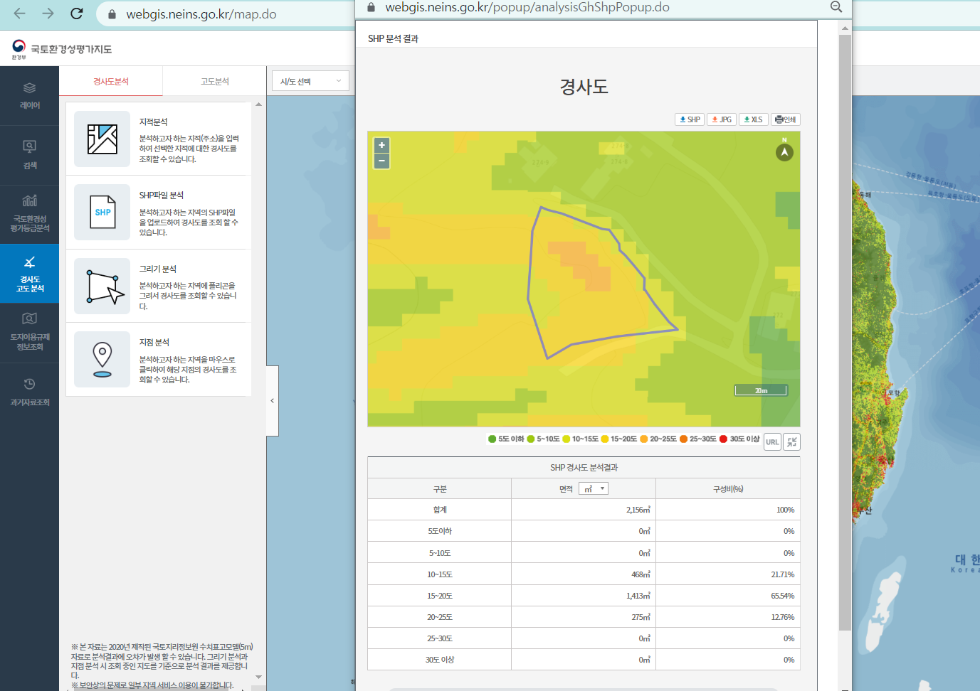Screen dimensions: 980x691
Task: Click the 그리기 분석 polygon icon
Action: [x=102, y=286]
